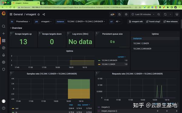
Task: Open the Grafana home logo
Action: coord(4,13)
